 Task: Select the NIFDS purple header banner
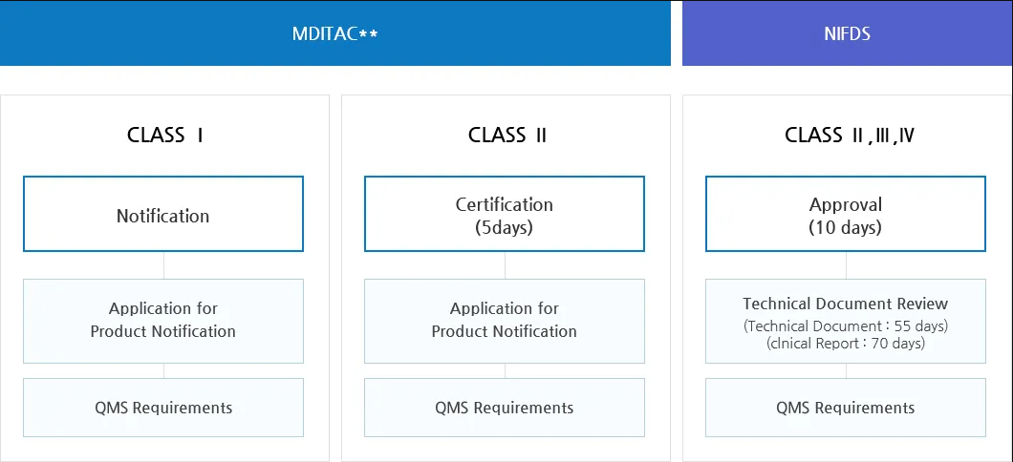(847, 33)
